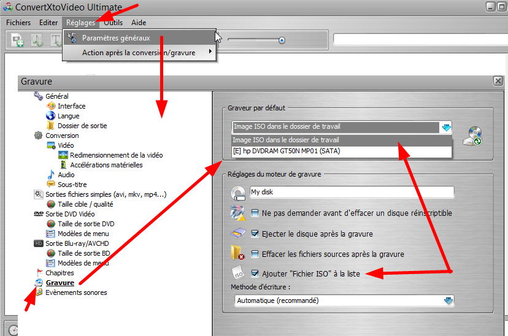This screenshot has height=336, width=508.
Task: Click the add video file toolbar icon
Action: (18, 40)
